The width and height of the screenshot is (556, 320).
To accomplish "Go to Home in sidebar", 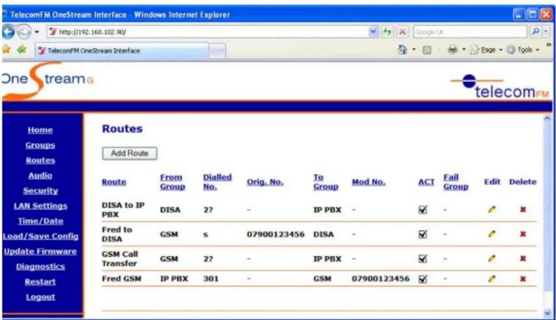I will [40, 130].
